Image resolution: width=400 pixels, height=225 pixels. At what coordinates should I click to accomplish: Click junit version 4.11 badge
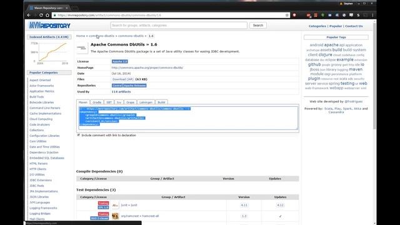[x=244, y=205]
